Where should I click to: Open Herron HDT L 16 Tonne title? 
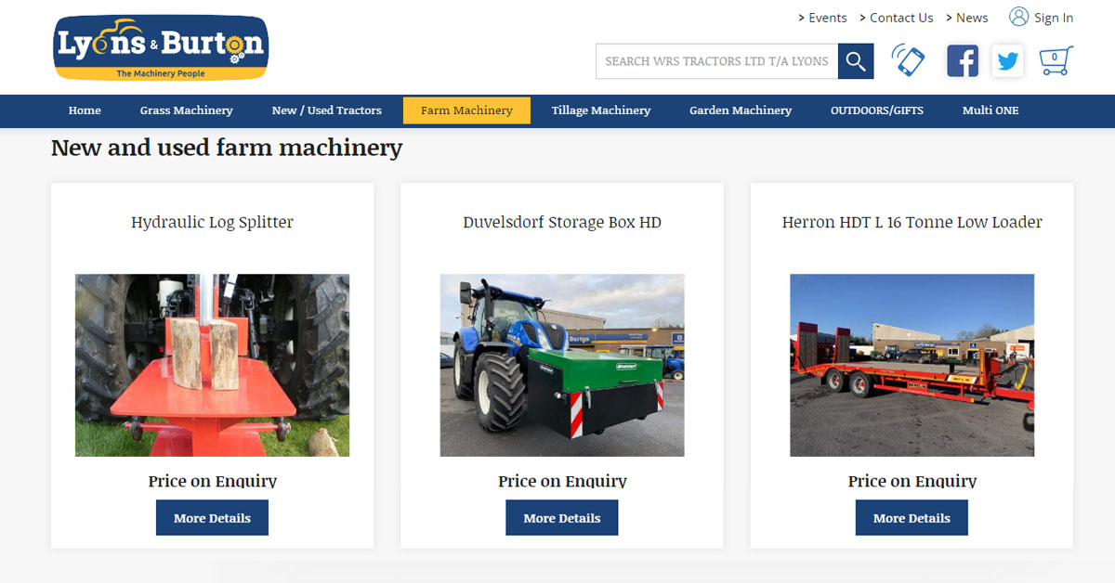912,223
